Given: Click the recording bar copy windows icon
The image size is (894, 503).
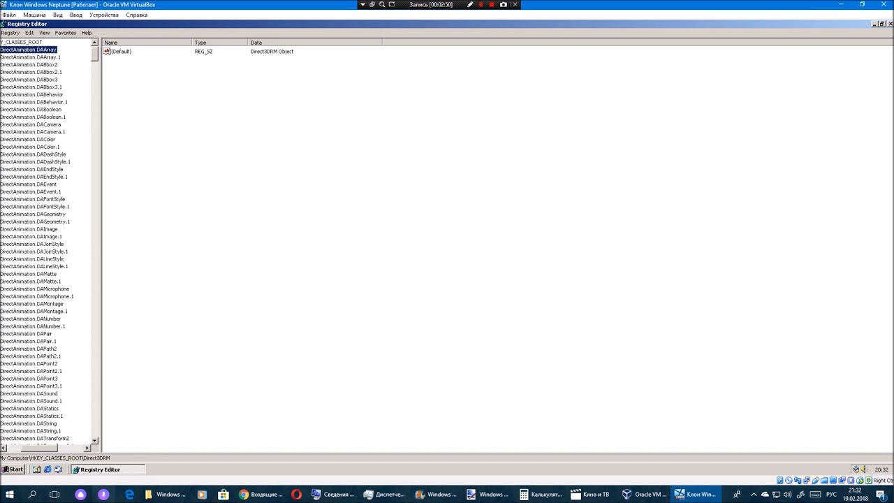Looking at the screenshot, I should 372,4.
